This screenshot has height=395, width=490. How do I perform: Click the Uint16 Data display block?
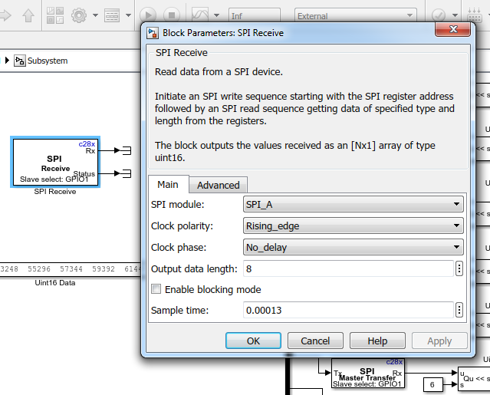tap(71, 269)
